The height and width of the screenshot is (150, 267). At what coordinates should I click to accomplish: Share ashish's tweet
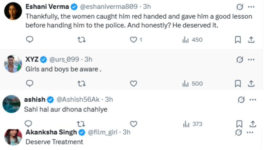pos(253,124)
